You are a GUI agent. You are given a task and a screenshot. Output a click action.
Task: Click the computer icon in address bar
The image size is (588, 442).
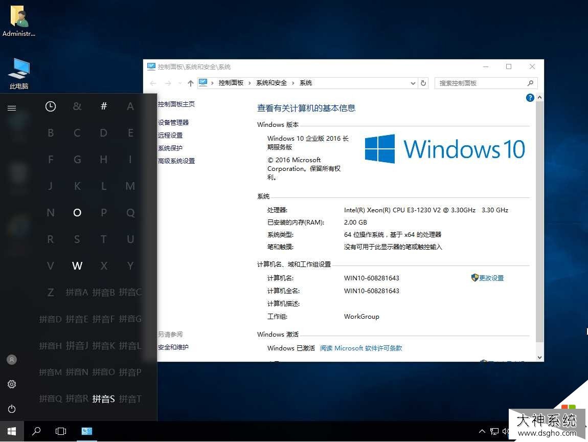(x=203, y=82)
